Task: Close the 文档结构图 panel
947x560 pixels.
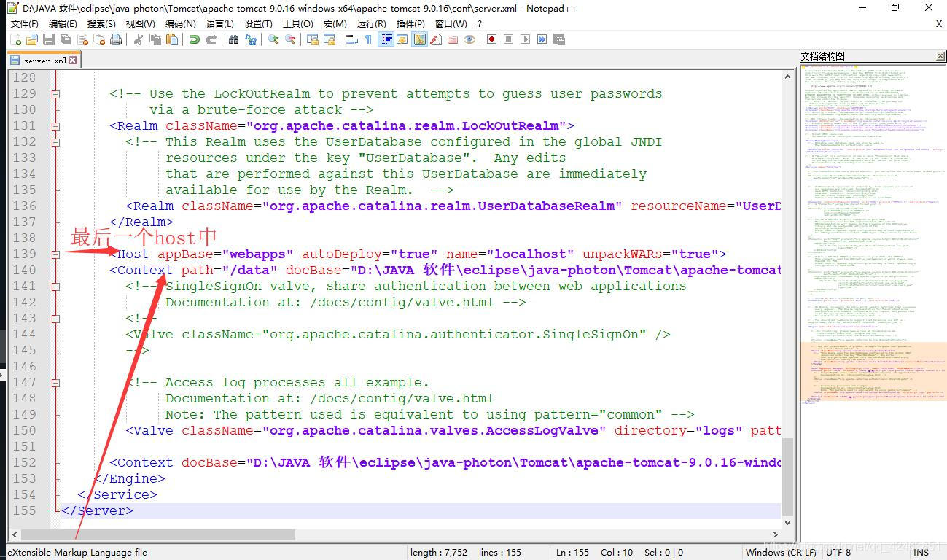Action: pos(940,56)
